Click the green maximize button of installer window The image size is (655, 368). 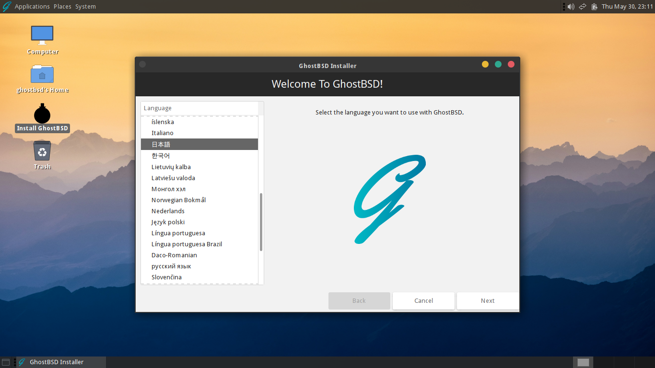(x=498, y=64)
